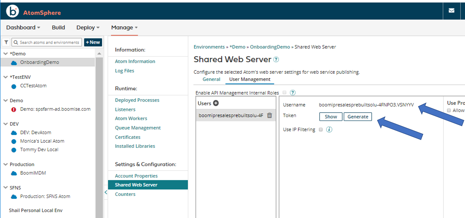Open the Deploy dropdown menu

(88, 28)
